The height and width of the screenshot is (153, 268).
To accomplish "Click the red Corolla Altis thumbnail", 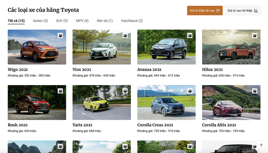I will [231, 102].
